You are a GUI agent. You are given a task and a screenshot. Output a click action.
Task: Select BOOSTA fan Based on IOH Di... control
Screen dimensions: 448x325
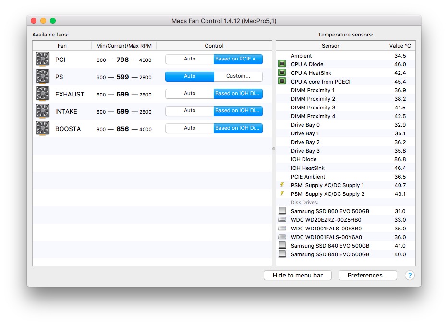coord(238,128)
